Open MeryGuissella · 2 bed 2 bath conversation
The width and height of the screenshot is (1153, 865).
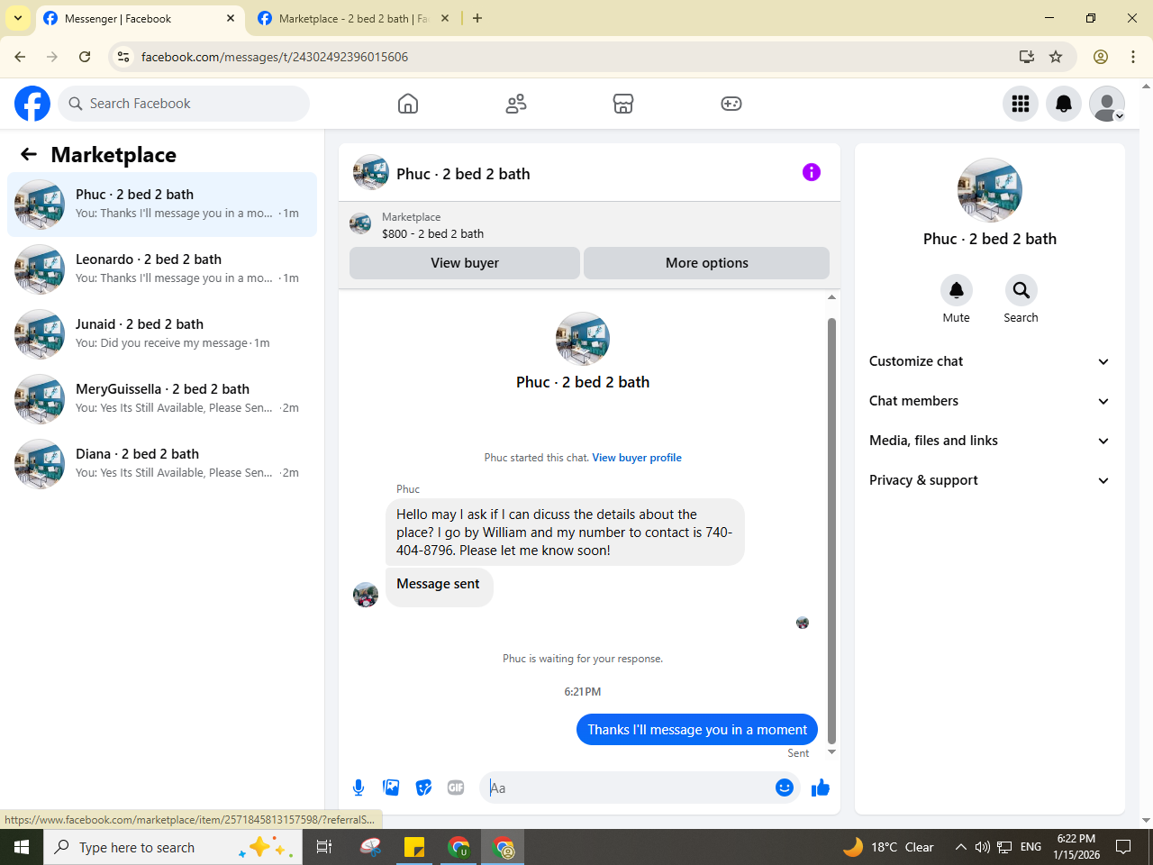click(x=162, y=399)
